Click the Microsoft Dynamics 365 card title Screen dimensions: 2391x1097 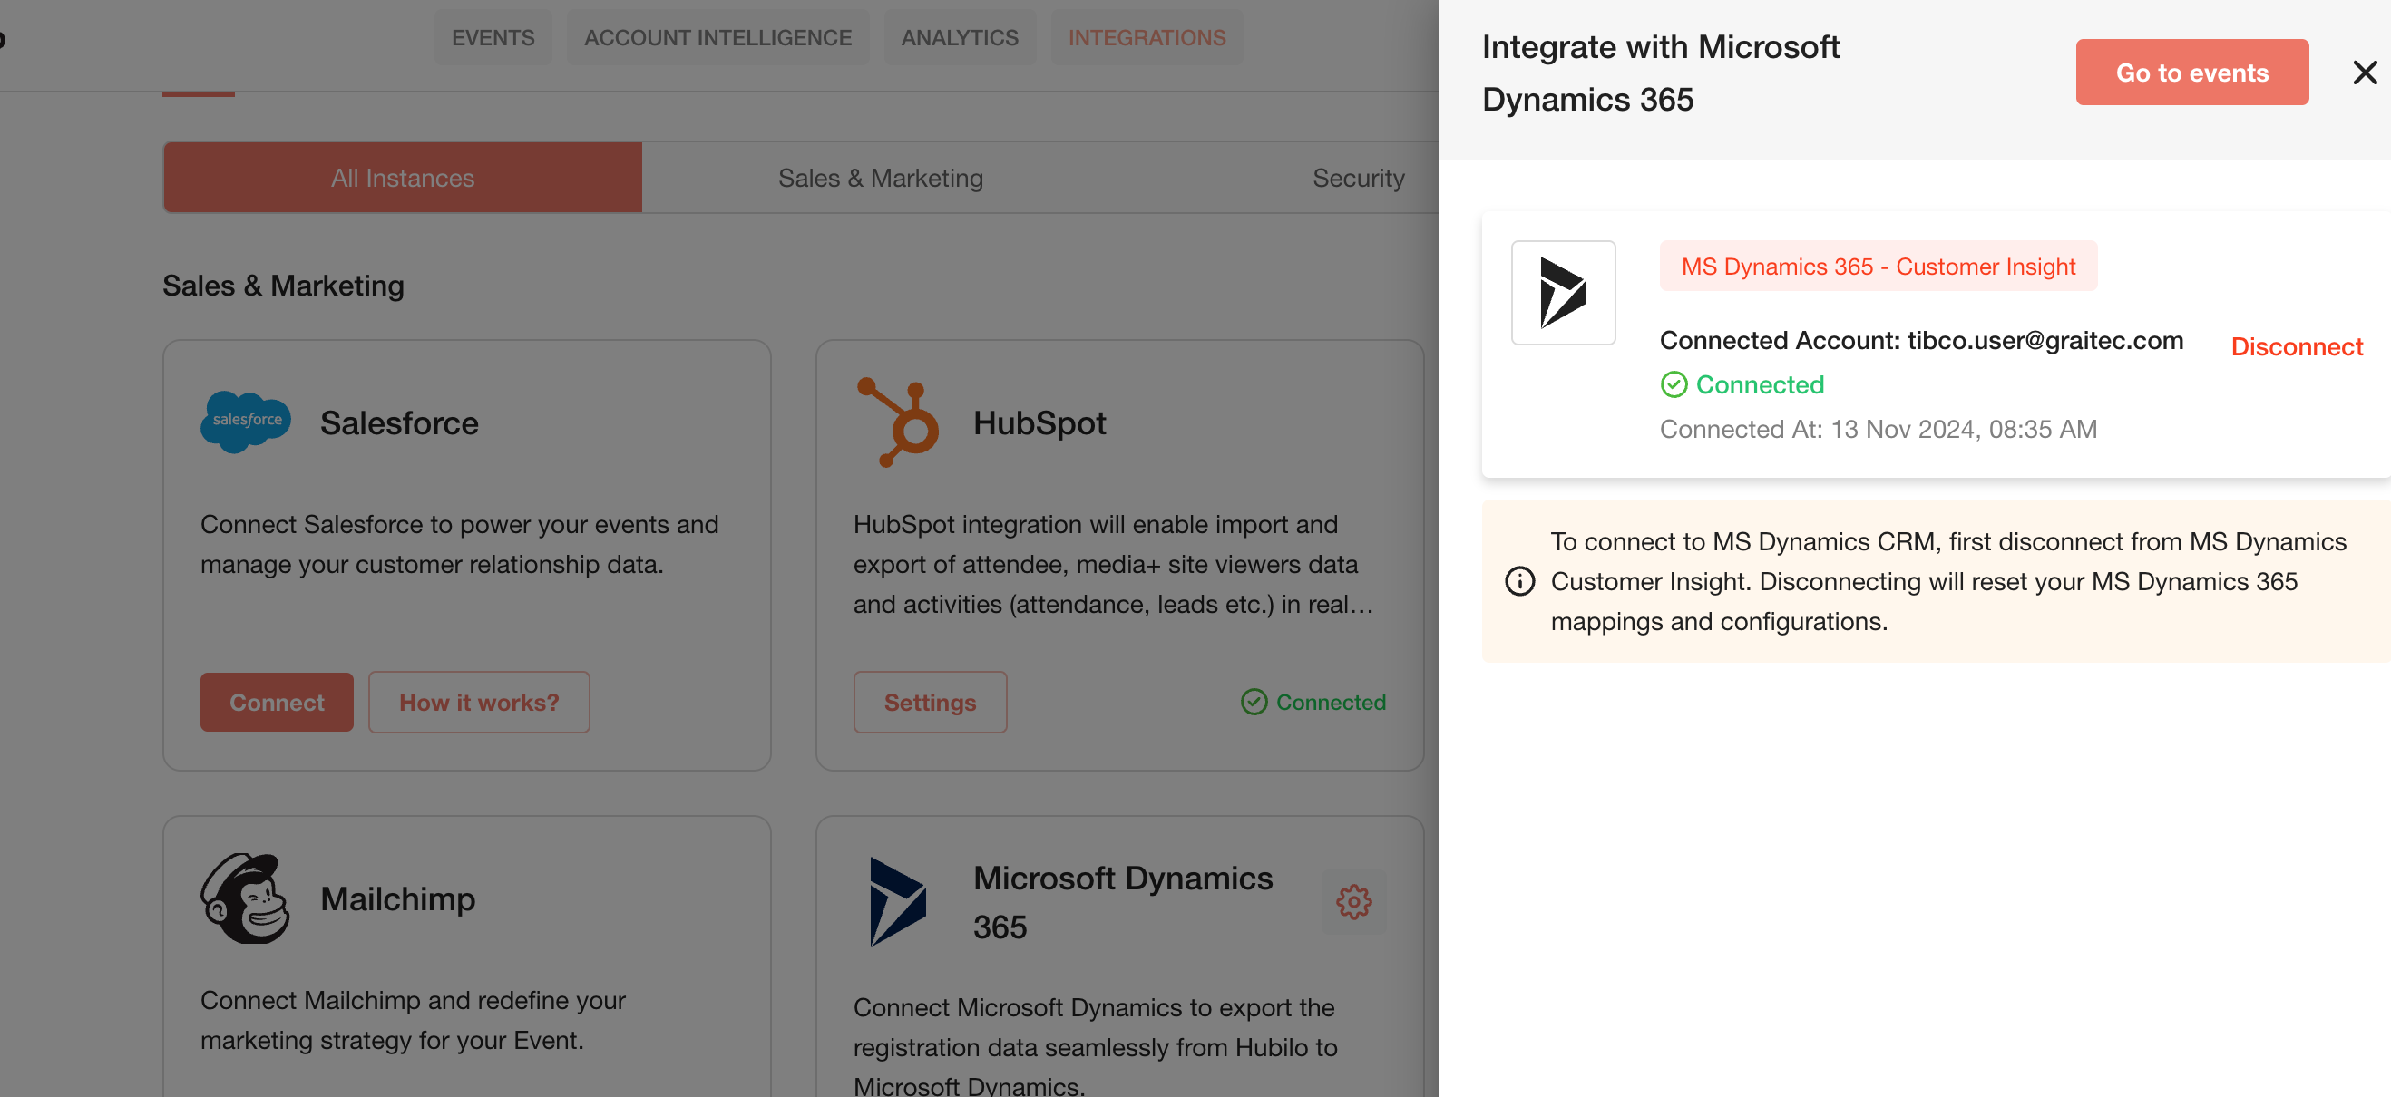click(1122, 901)
